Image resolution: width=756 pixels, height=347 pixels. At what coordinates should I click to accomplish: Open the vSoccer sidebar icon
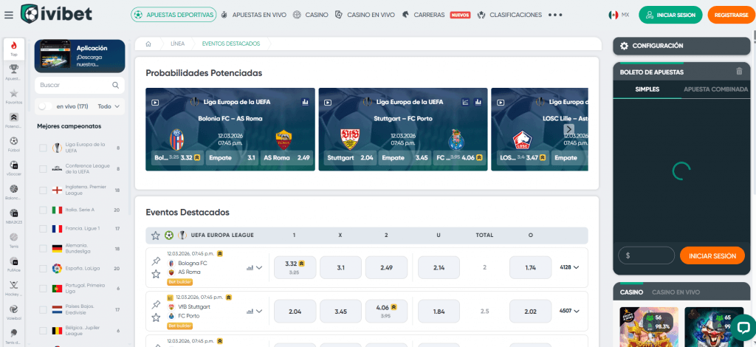click(x=14, y=167)
